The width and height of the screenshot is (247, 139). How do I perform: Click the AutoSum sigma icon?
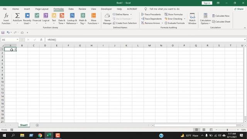click(x=17, y=15)
